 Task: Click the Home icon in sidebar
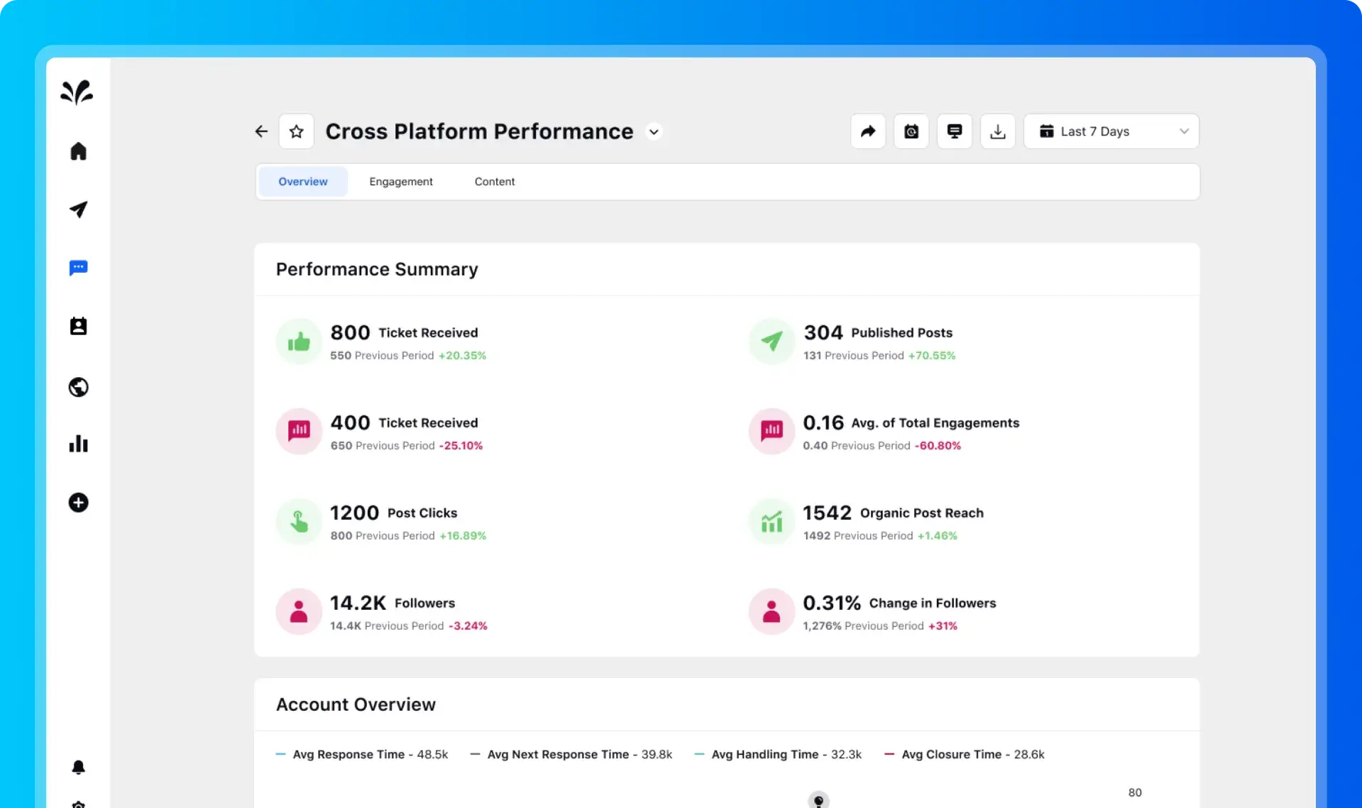pyautogui.click(x=78, y=151)
